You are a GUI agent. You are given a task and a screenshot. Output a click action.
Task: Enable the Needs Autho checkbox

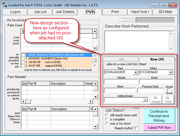[x=137, y=128]
